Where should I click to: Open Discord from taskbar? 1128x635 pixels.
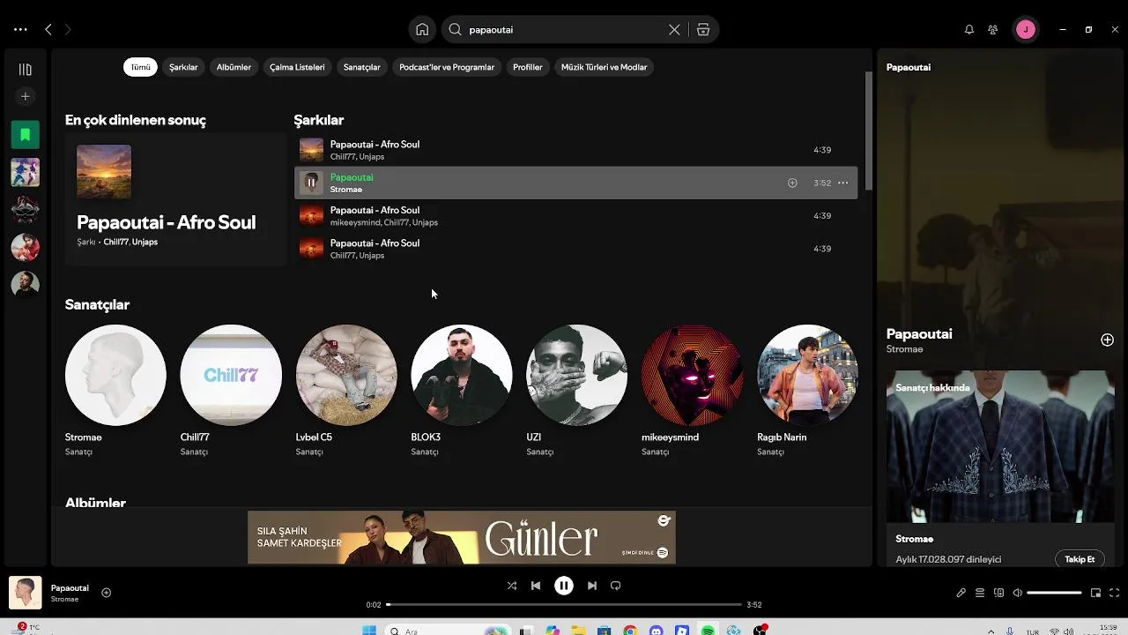tap(657, 631)
